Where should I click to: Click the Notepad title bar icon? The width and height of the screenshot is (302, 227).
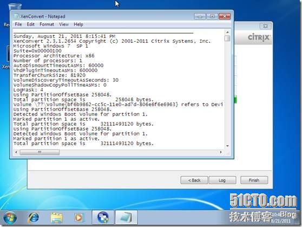point(16,16)
